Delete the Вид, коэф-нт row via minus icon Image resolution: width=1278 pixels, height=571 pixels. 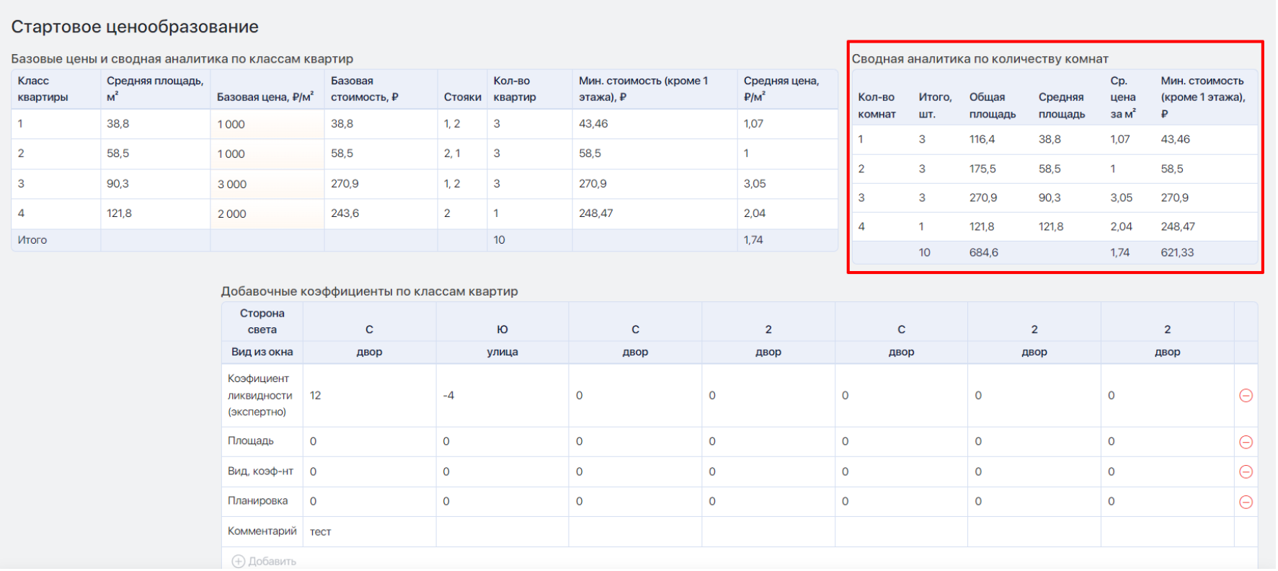pos(1246,472)
